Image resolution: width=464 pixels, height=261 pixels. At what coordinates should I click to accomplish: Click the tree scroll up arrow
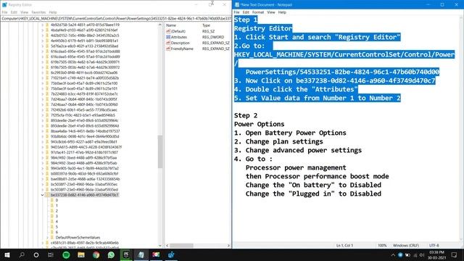point(160,25)
